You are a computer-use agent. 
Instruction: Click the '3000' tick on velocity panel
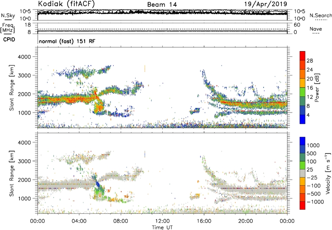click(x=24, y=161)
